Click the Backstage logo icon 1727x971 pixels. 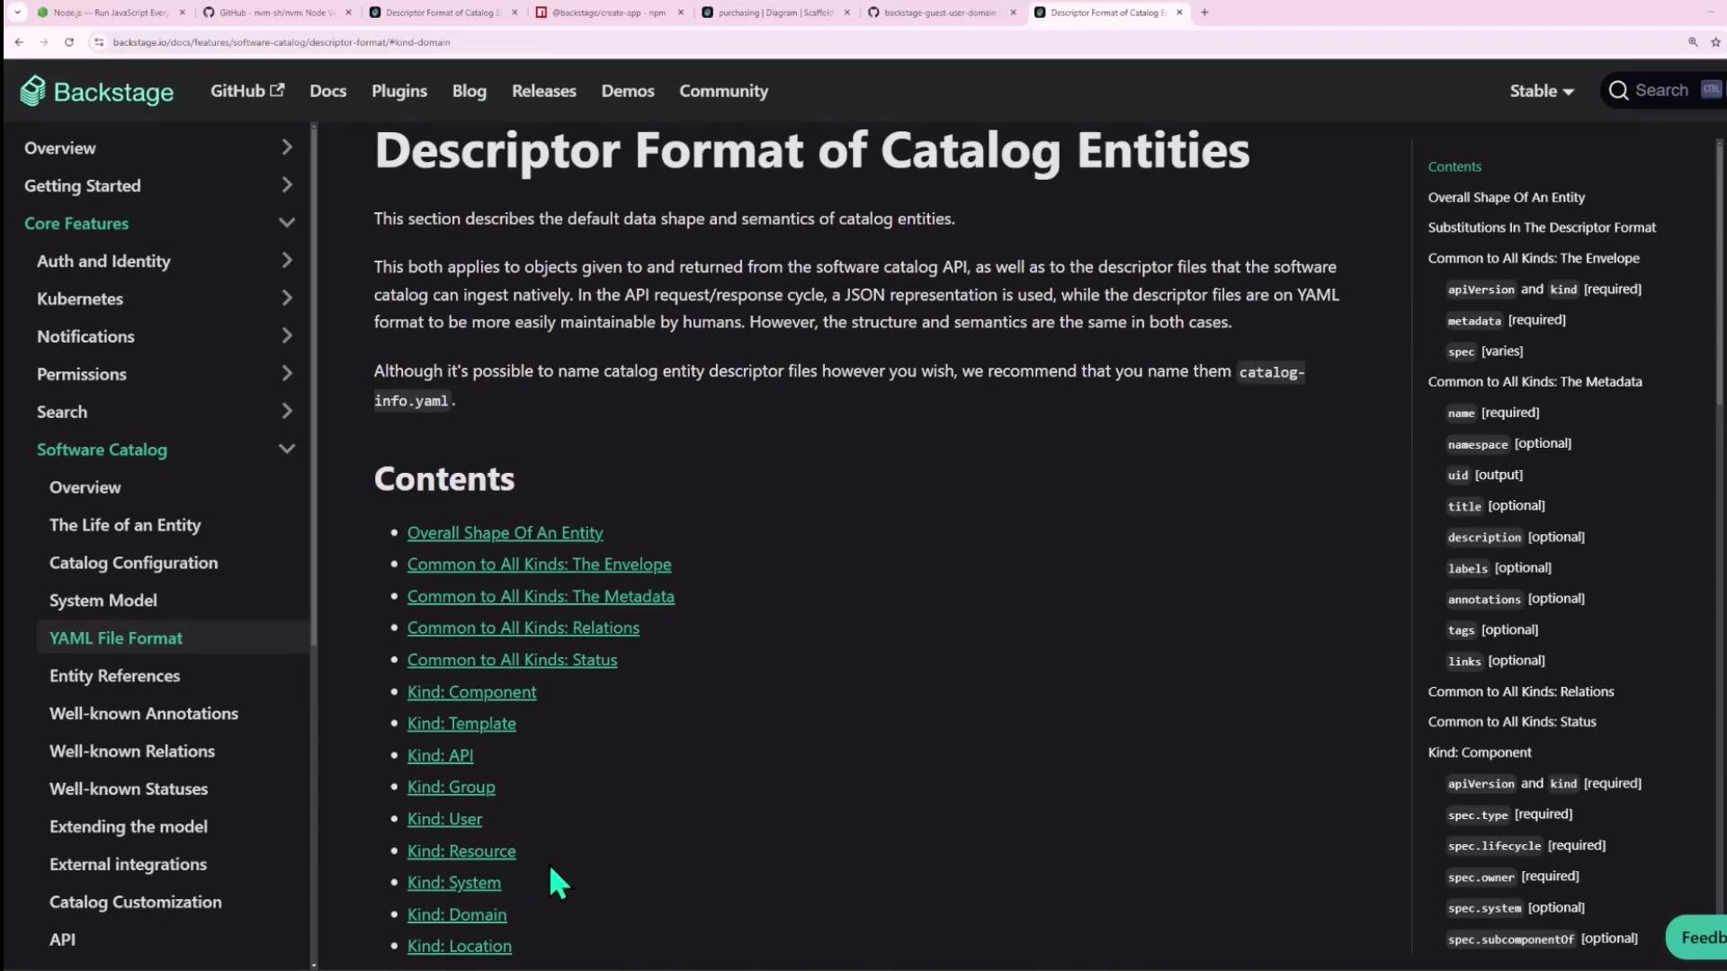(33, 91)
